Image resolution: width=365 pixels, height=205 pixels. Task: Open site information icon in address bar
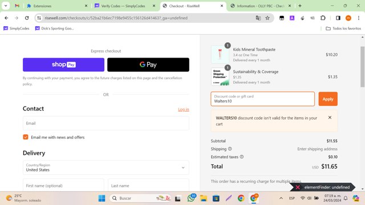click(39, 18)
